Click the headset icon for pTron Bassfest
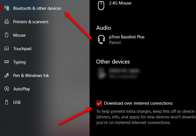 (101, 39)
